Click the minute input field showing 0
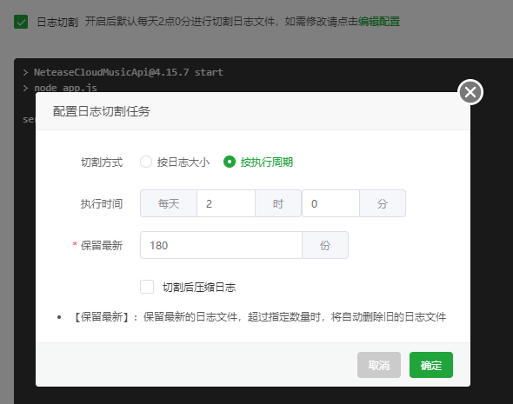The height and width of the screenshot is (404, 513). (330, 203)
